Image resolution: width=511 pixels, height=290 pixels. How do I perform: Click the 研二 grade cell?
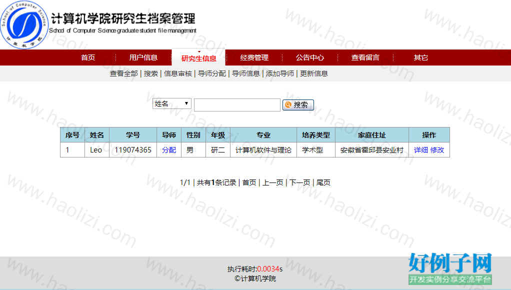[x=218, y=150]
